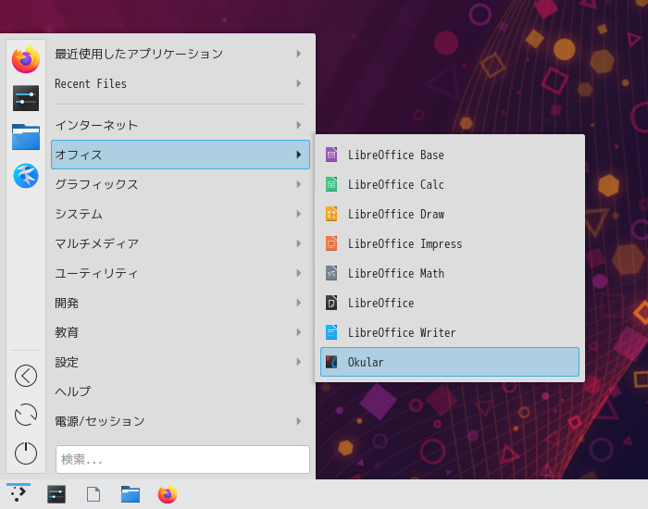This screenshot has width=648, height=509.
Task: Expand the マルチメディア submenu arrow
Action: click(299, 243)
